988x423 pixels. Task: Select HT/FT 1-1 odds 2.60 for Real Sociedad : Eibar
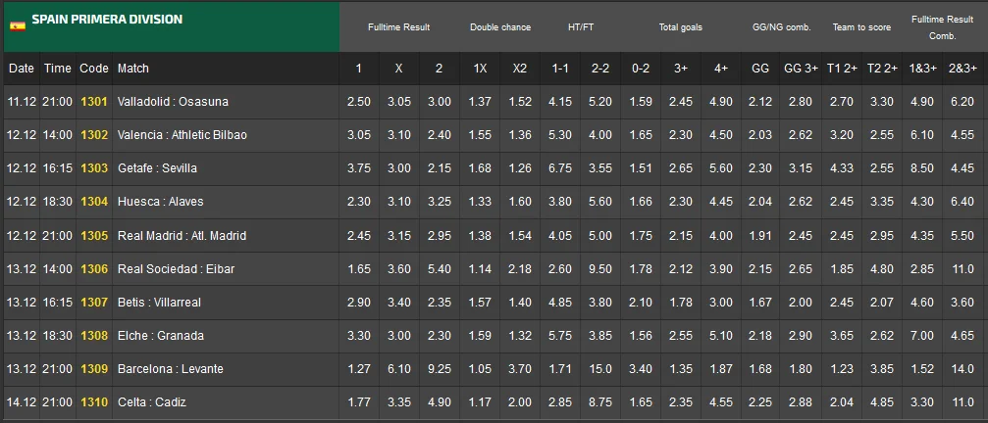pyautogui.click(x=560, y=269)
